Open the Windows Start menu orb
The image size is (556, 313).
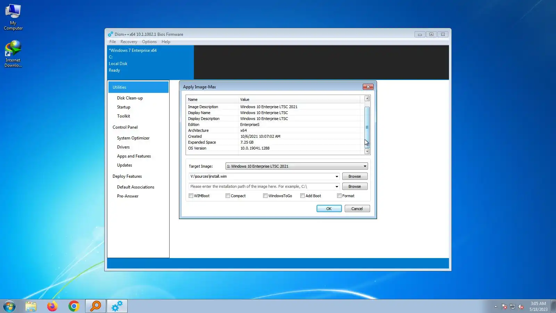pyautogui.click(x=9, y=306)
